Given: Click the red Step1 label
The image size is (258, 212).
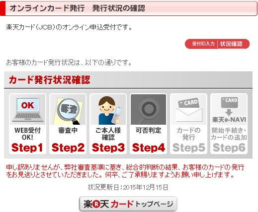Looking at the screenshot, I should [27, 148].
